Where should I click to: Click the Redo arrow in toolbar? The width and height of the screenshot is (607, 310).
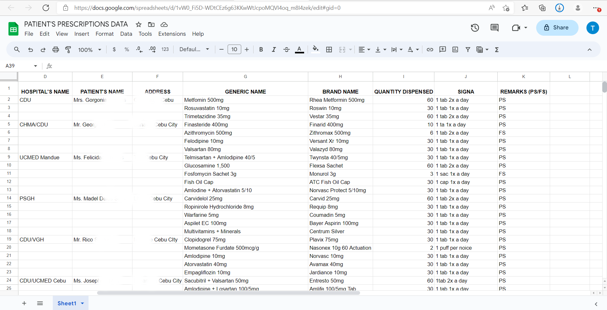click(x=43, y=50)
